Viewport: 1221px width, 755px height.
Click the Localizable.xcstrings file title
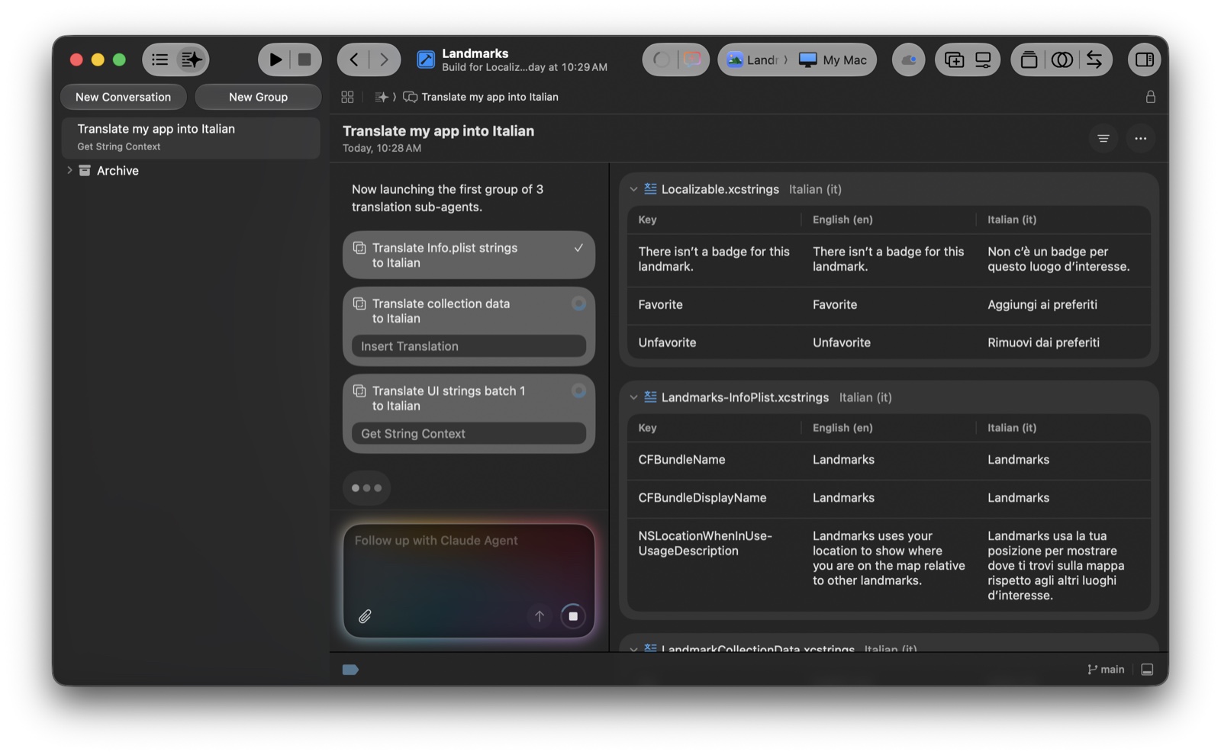(720, 189)
